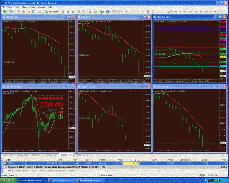Open the Charts menu
This screenshot has height=183, width=229.
coord(25,7)
